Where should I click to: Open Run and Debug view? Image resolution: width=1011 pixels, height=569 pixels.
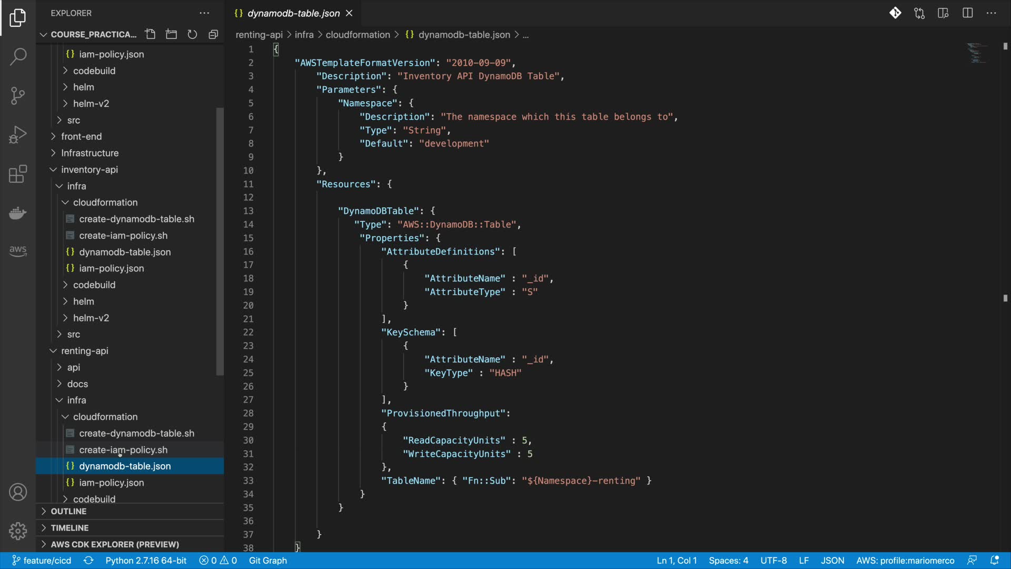point(18,134)
